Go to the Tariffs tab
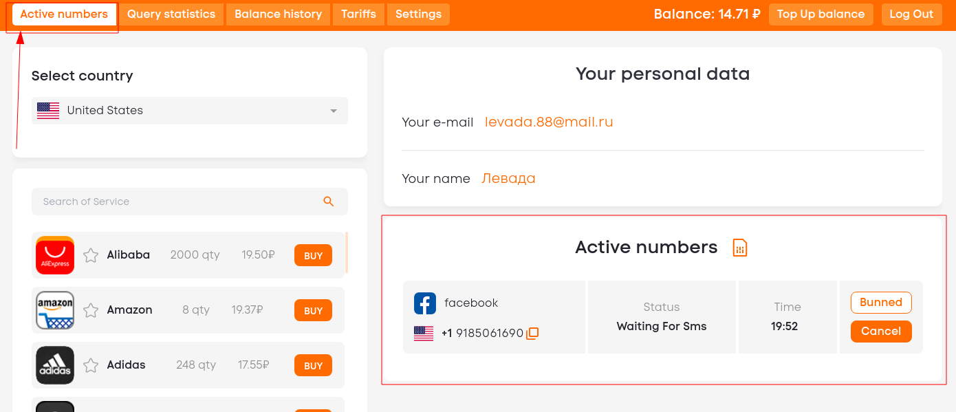Image resolution: width=956 pixels, height=412 pixels. point(358,14)
